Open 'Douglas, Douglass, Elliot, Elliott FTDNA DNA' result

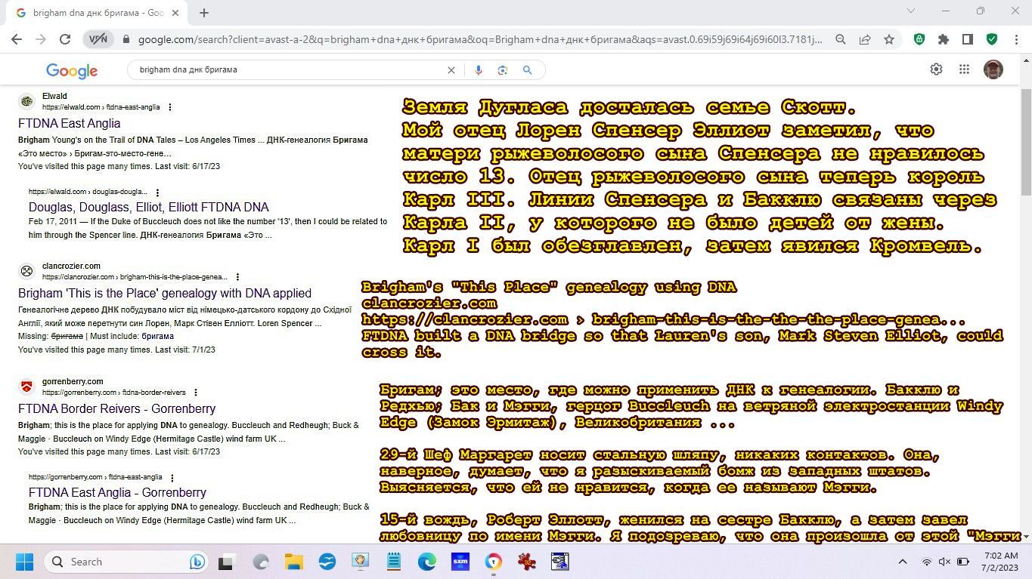(x=149, y=207)
